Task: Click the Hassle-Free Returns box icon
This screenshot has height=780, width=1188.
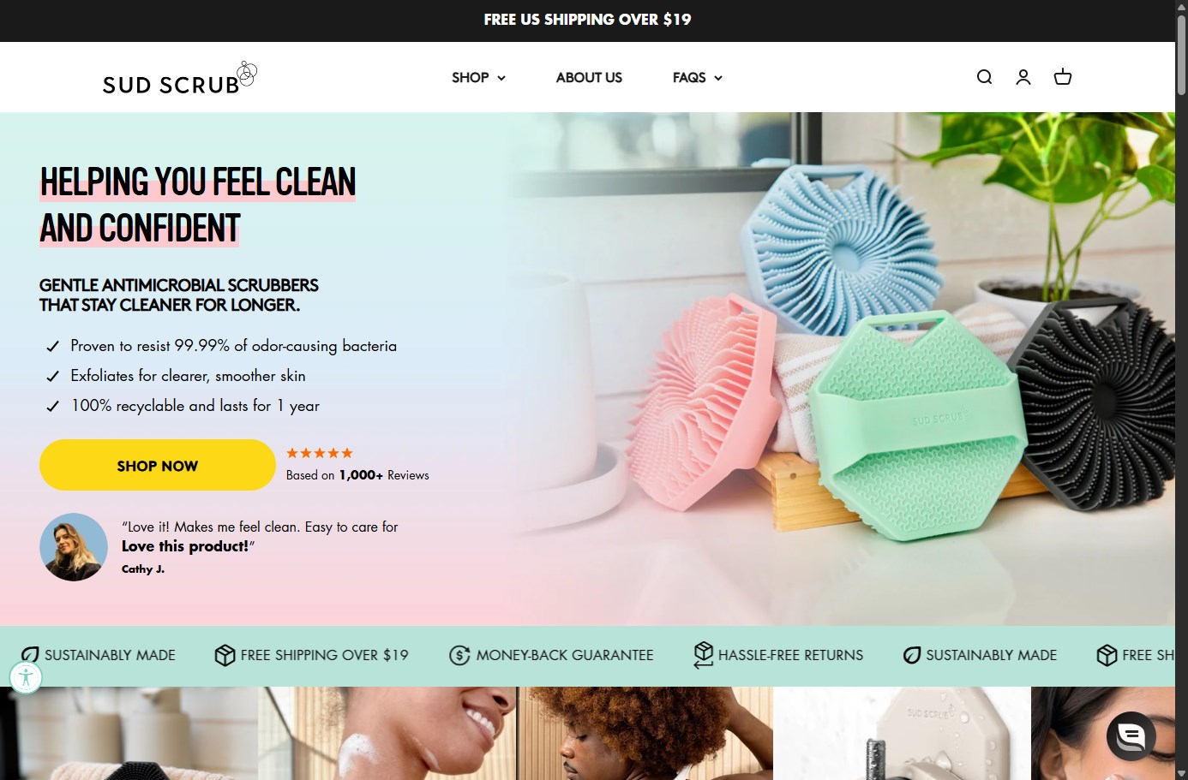Action: (x=703, y=655)
